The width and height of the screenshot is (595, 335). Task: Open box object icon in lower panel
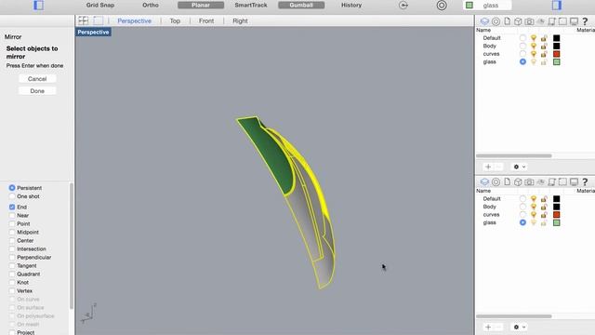point(518,182)
